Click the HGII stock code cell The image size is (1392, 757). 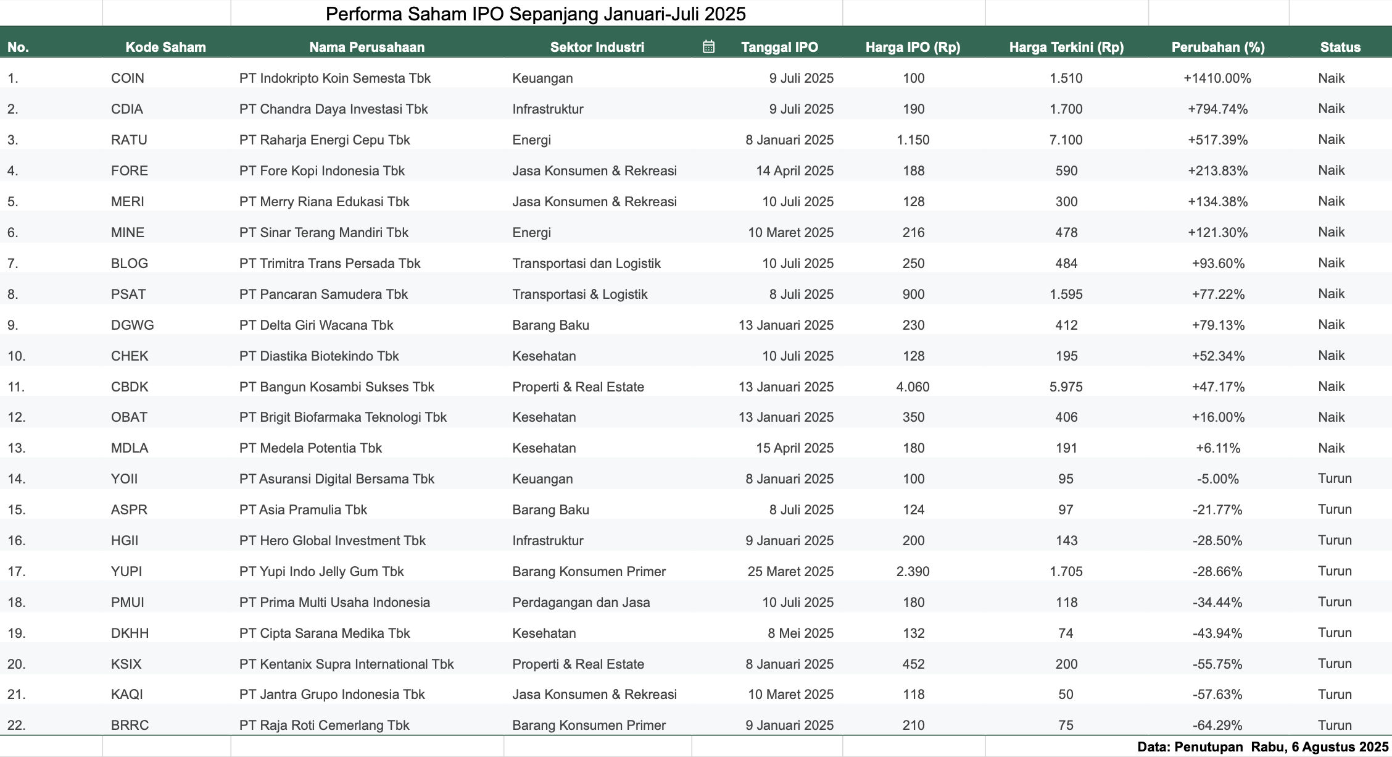[125, 540]
